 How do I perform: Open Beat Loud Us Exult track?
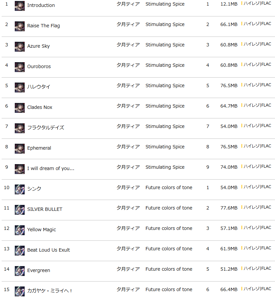tap(49, 250)
